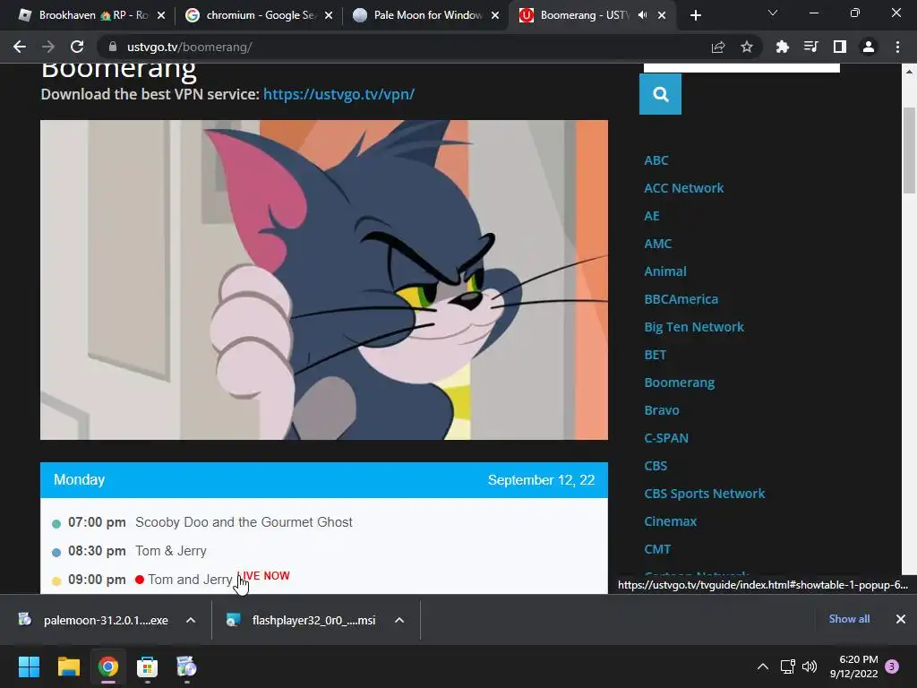
Task: Click the Tom cat video player
Action: click(324, 279)
